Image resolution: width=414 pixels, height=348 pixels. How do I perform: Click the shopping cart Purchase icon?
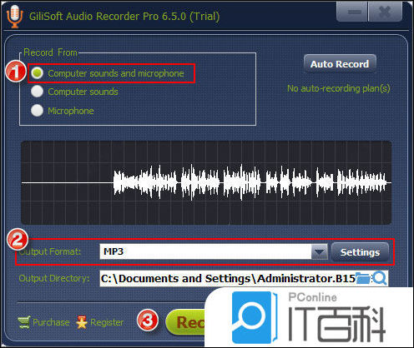click(x=24, y=322)
